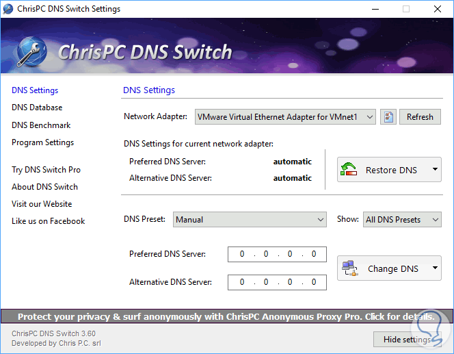
Task: Go to DNS Benchmark
Action: (41, 125)
